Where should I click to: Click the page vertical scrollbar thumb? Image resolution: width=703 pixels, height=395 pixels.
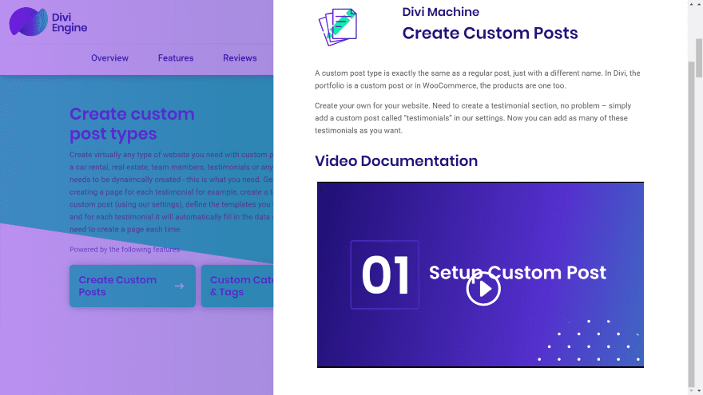point(698,58)
